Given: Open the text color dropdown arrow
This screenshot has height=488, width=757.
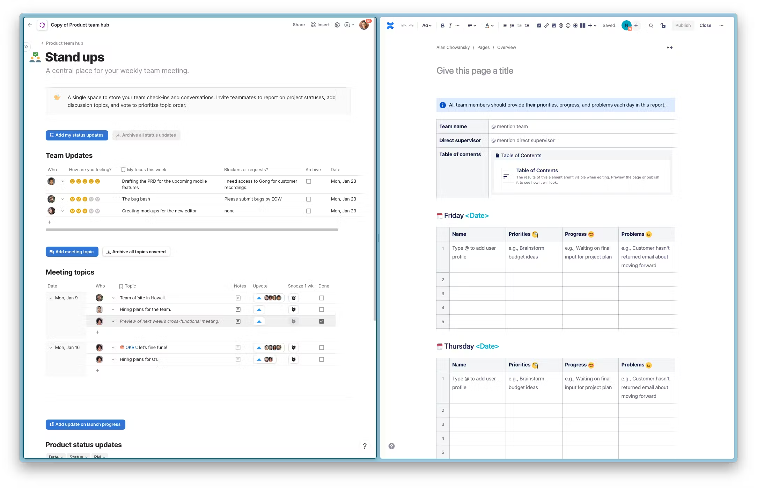Looking at the screenshot, I should click(492, 26).
